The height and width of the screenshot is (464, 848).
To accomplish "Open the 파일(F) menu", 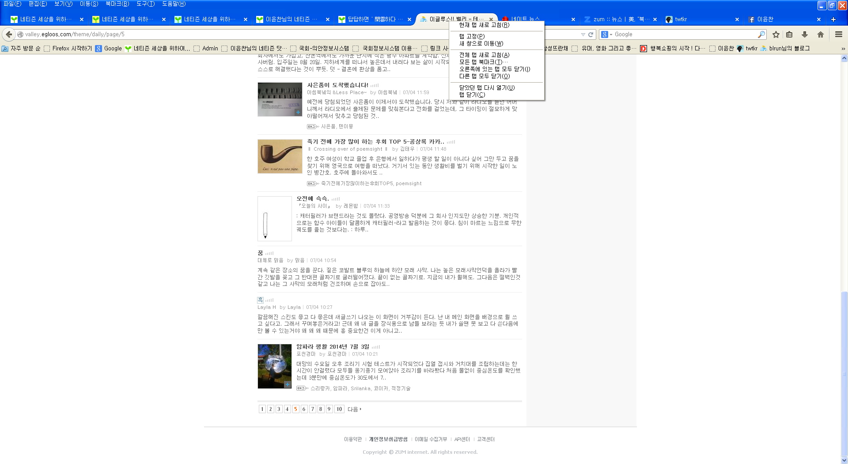I will pos(12,4).
